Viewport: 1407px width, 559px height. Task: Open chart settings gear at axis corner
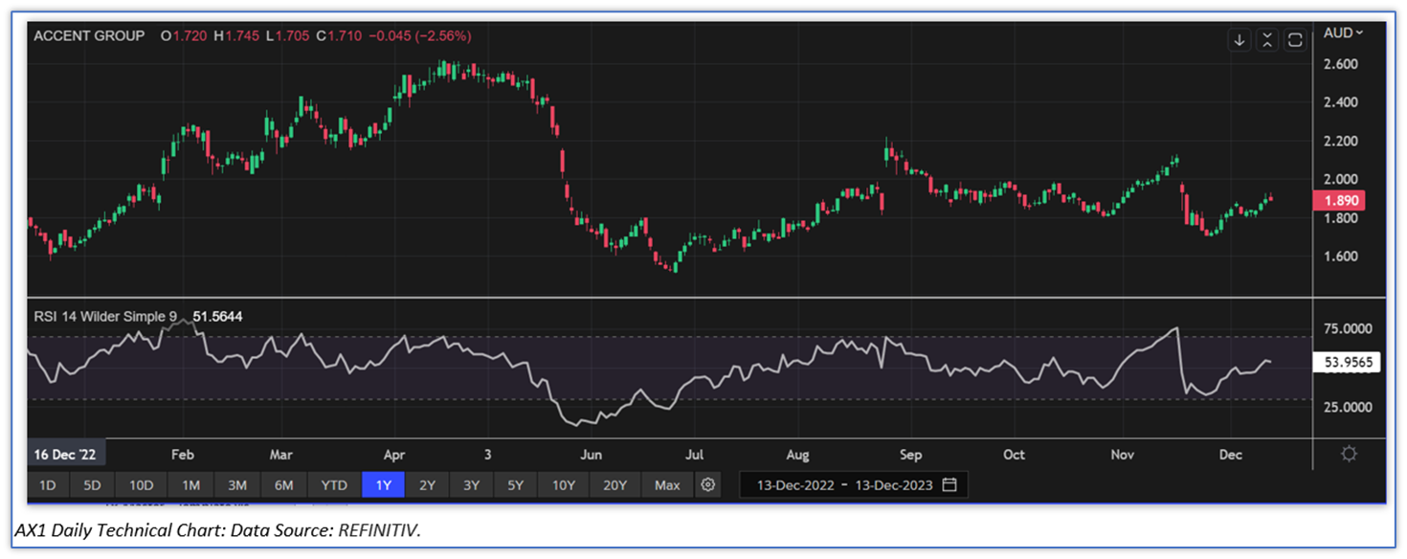[x=1349, y=454]
